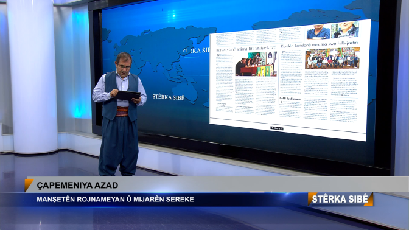Image resolution: width=409 pixels, height=230 pixels.
Task: Select the tablet held by the presenter
Action: tap(127, 95)
